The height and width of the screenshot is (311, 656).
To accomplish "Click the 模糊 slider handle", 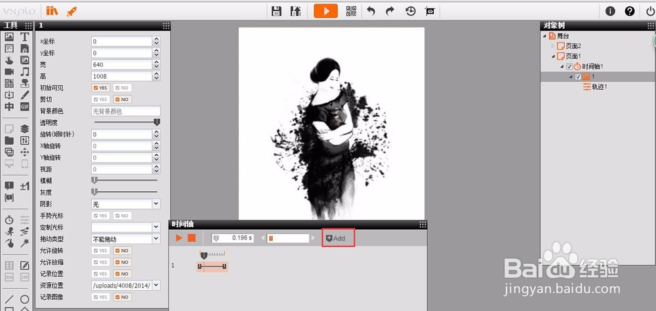I will (94, 180).
